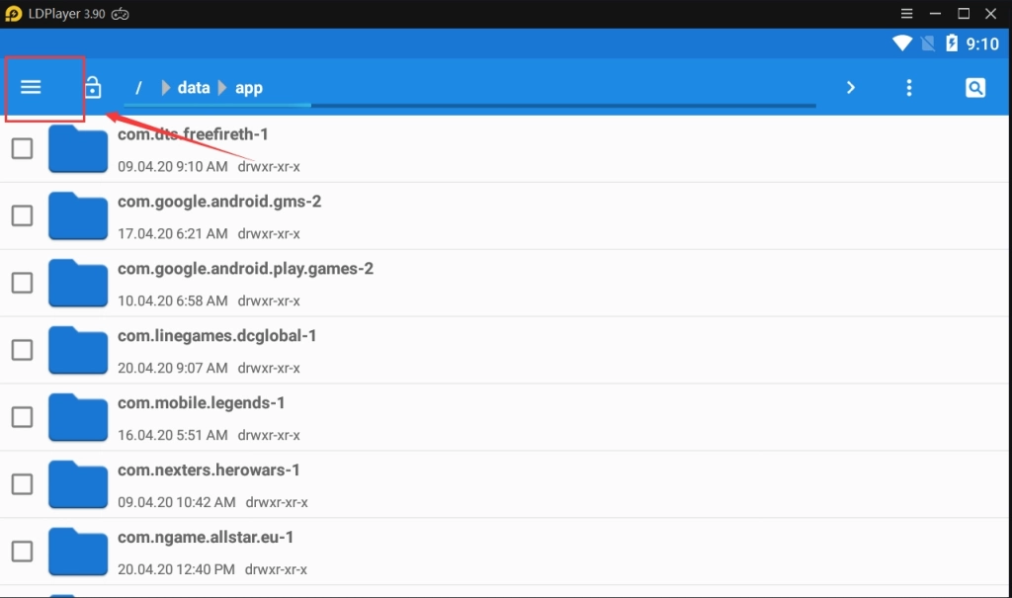
Task: Open the LDPlayer menu in the title bar
Action: 906,14
